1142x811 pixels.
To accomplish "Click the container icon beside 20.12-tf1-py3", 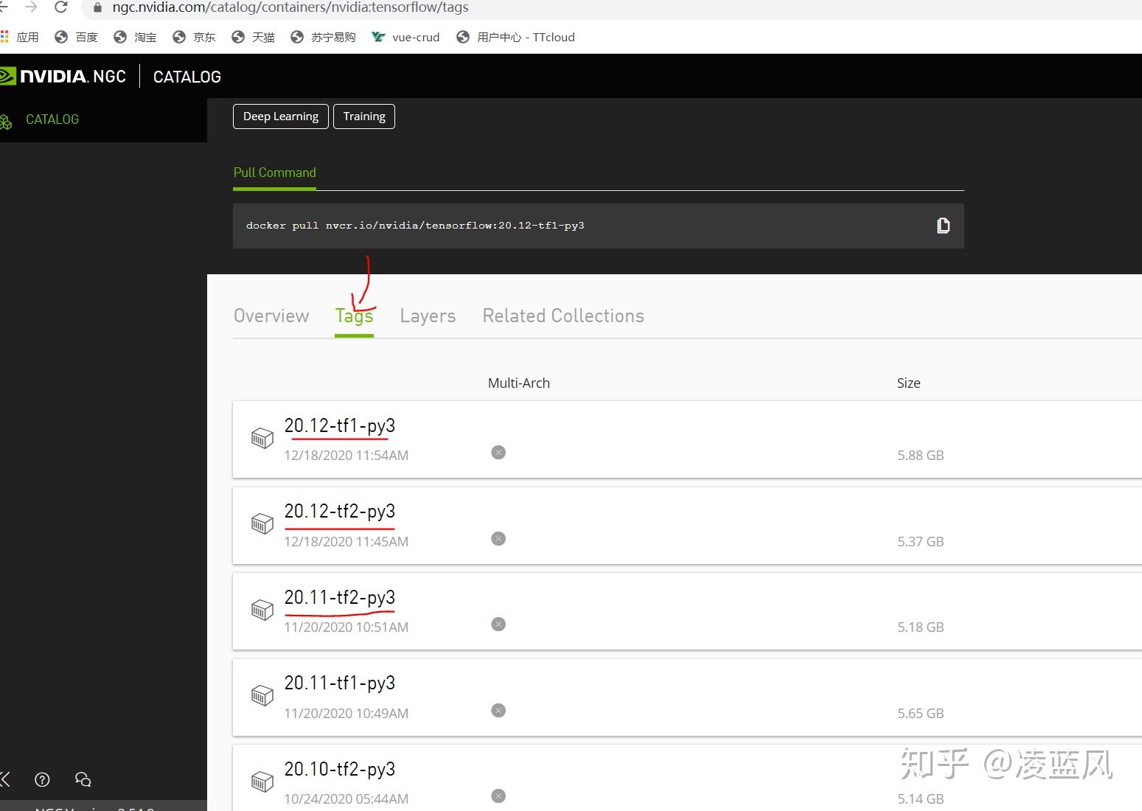I will 262,437.
